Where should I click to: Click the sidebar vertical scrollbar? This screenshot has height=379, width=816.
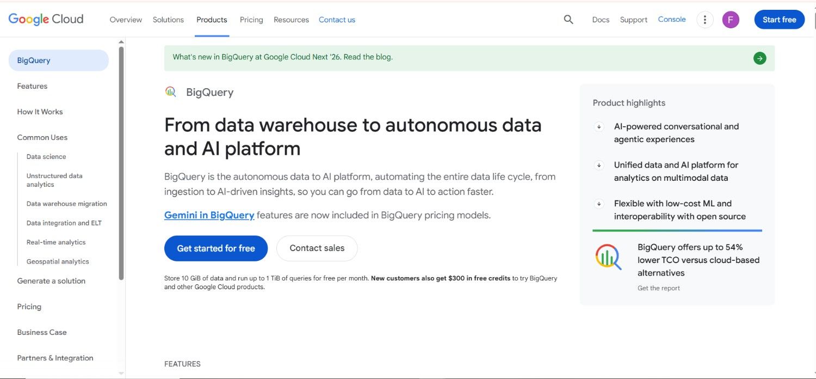point(121,163)
